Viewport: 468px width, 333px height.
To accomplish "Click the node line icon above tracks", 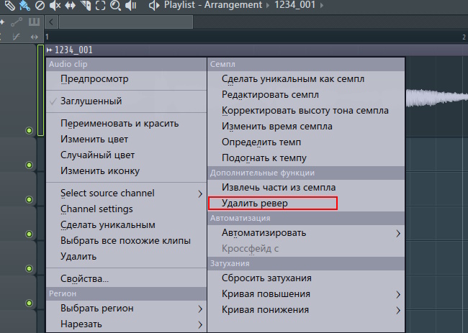I will 17,22.
